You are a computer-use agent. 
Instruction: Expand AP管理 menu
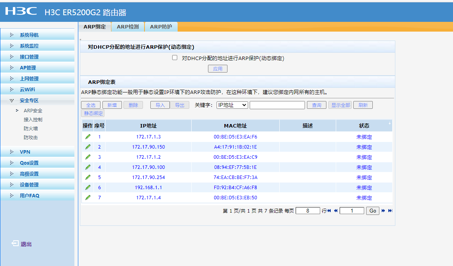(x=37, y=68)
